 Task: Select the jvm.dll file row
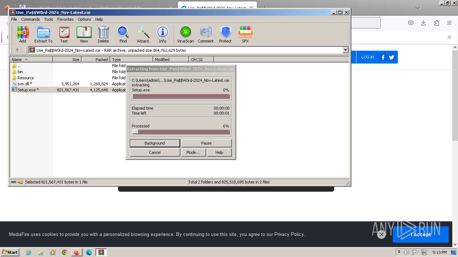coord(68,84)
